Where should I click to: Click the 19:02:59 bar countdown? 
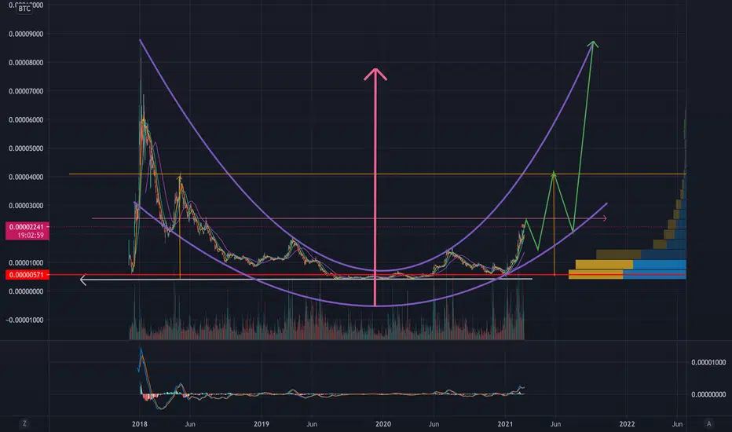click(x=31, y=236)
